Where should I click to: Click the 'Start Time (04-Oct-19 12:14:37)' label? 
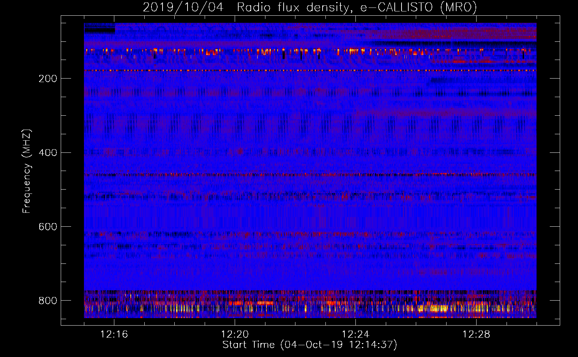(x=310, y=345)
